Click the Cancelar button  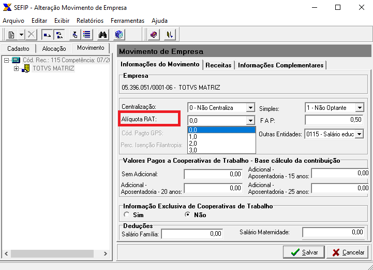point(348,252)
